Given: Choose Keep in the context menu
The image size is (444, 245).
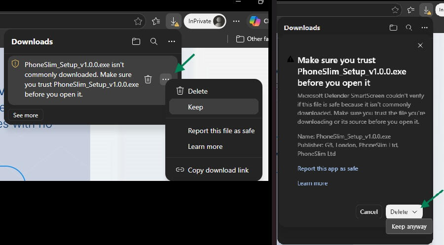Looking at the screenshot, I should click(x=214, y=106).
